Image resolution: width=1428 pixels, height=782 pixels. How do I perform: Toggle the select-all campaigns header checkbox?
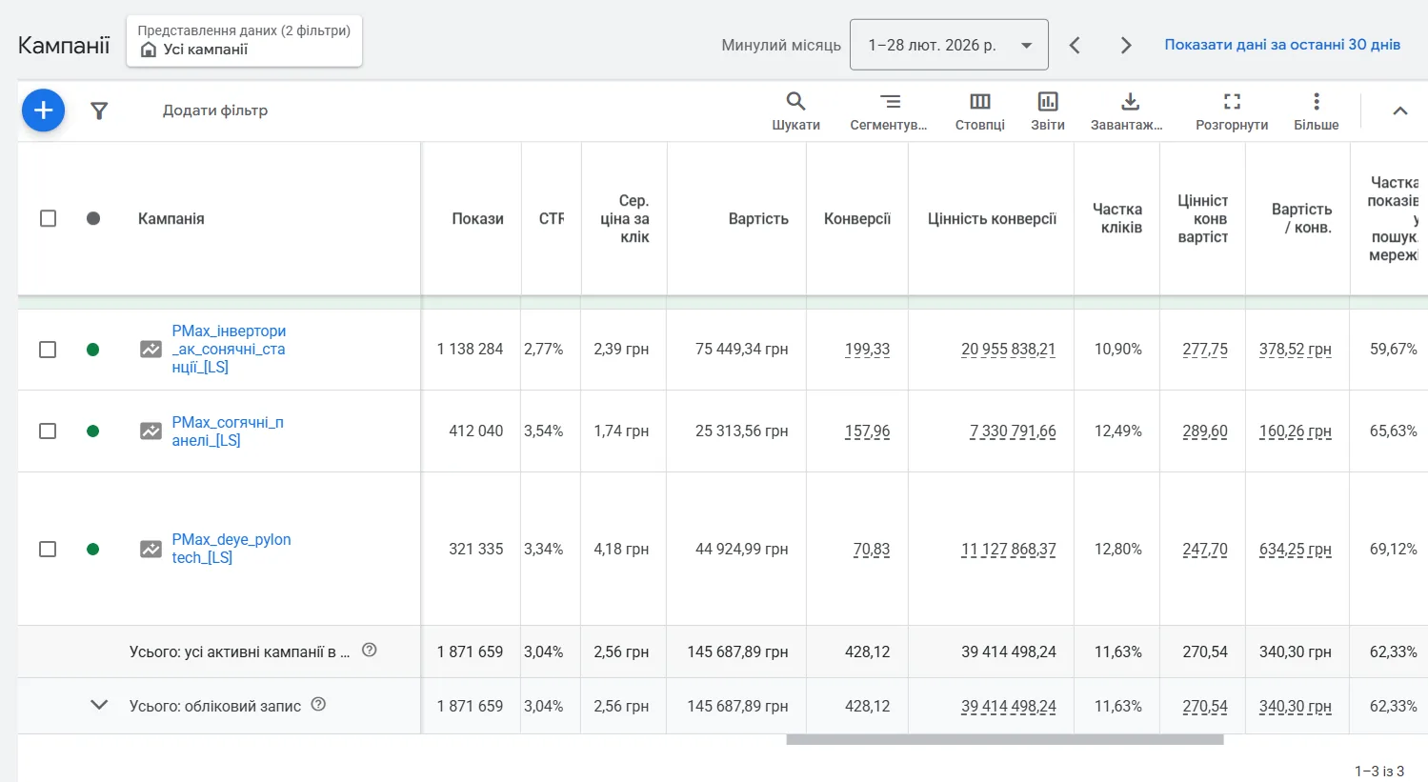pos(49,218)
